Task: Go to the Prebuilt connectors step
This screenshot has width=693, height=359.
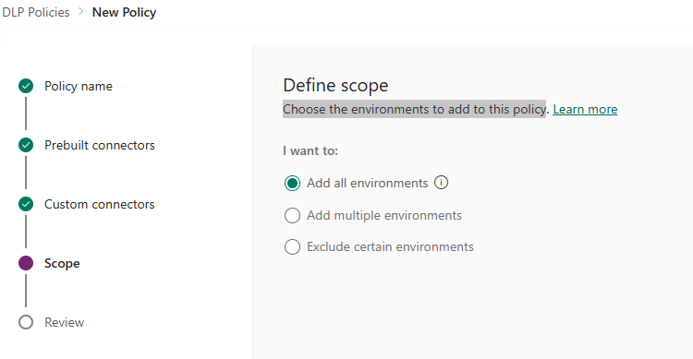Action: pos(100,145)
